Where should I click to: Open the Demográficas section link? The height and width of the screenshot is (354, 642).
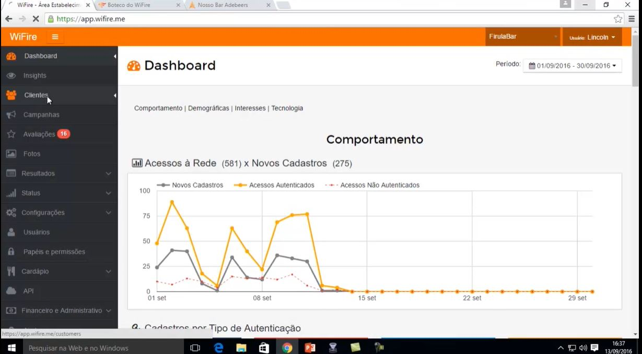[x=209, y=108]
